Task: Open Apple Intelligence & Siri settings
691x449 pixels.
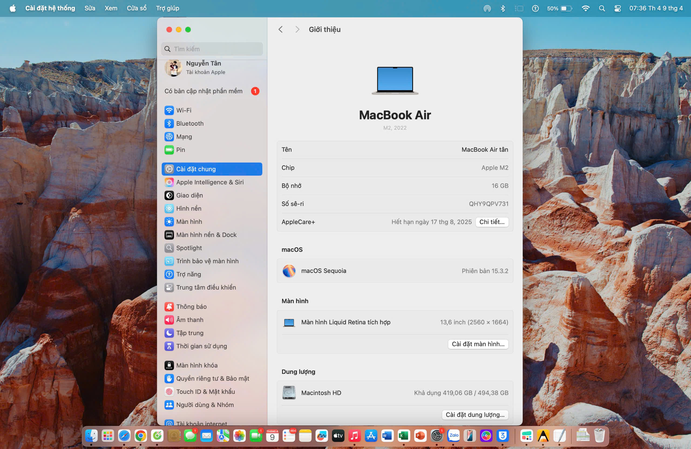Action: [x=212, y=182]
